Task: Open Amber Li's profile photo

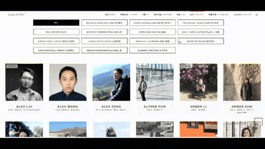Action: 198,82
